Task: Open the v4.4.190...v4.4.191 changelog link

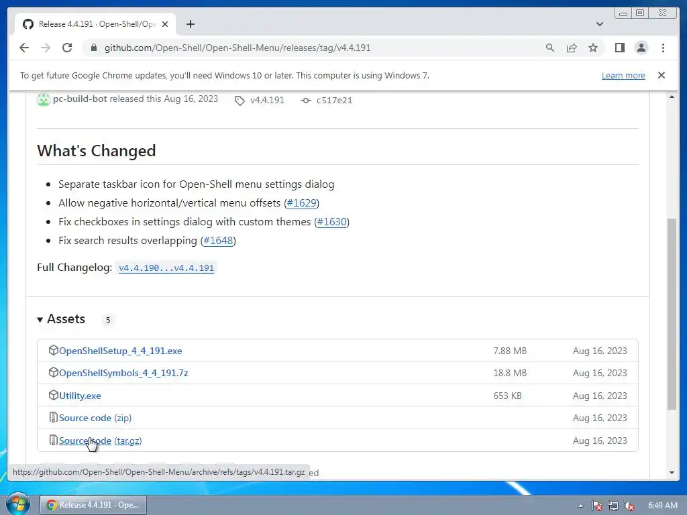Action: coord(166,268)
